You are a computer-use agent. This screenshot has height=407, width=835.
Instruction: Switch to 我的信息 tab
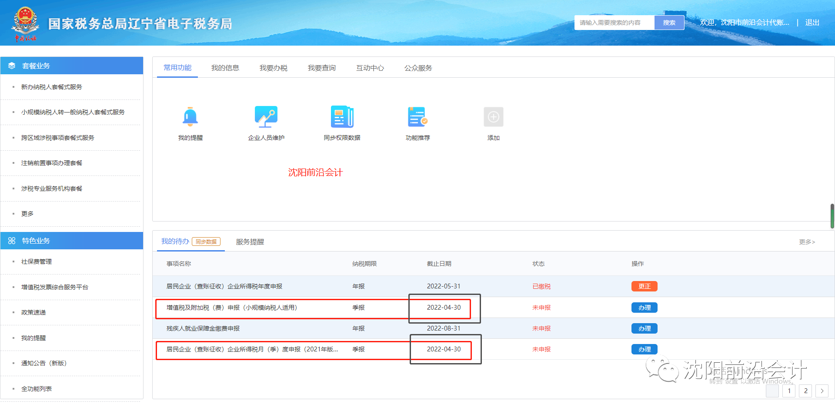point(225,68)
